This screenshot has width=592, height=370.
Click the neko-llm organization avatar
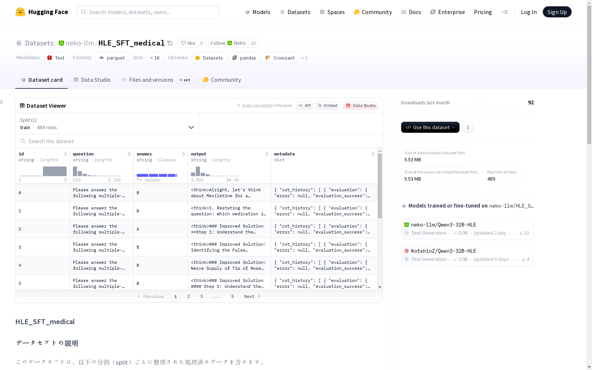click(x=61, y=43)
